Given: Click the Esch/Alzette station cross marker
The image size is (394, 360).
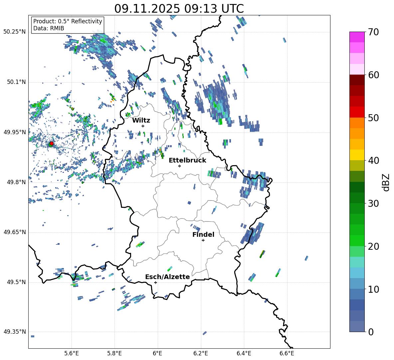Looking at the screenshot, I should (155, 282).
